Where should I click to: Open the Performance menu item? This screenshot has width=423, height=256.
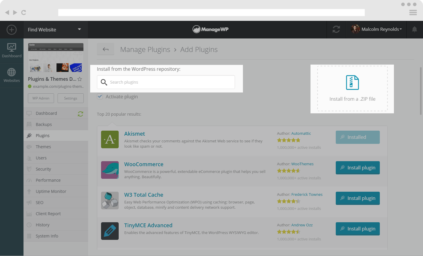(x=56, y=180)
